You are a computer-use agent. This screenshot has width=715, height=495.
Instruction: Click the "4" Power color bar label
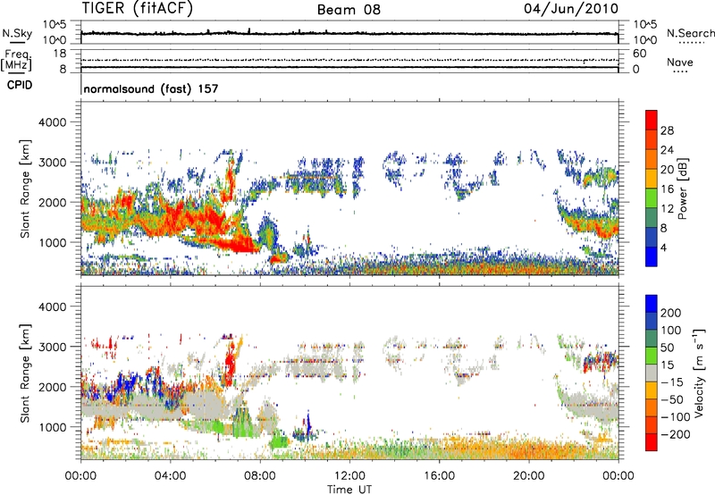pos(663,247)
